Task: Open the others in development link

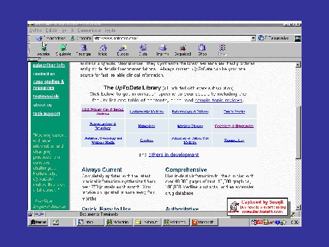Action: pyautogui.click(x=173, y=155)
